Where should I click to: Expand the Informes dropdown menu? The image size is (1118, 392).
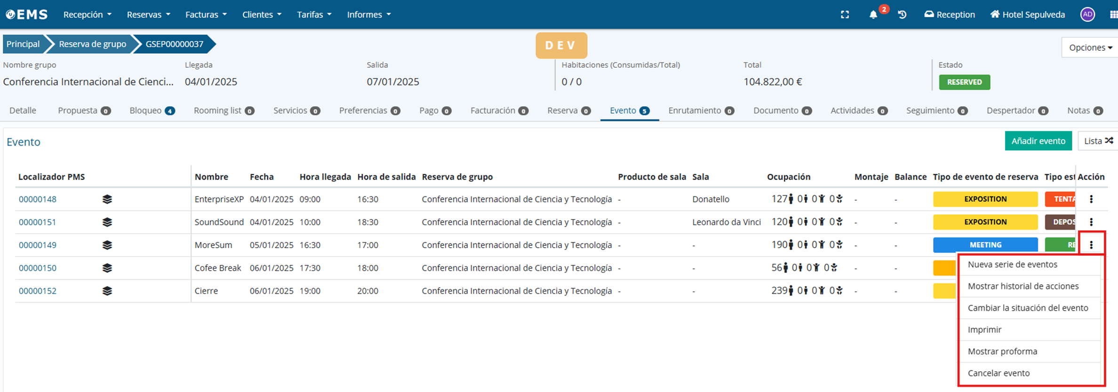(x=368, y=15)
